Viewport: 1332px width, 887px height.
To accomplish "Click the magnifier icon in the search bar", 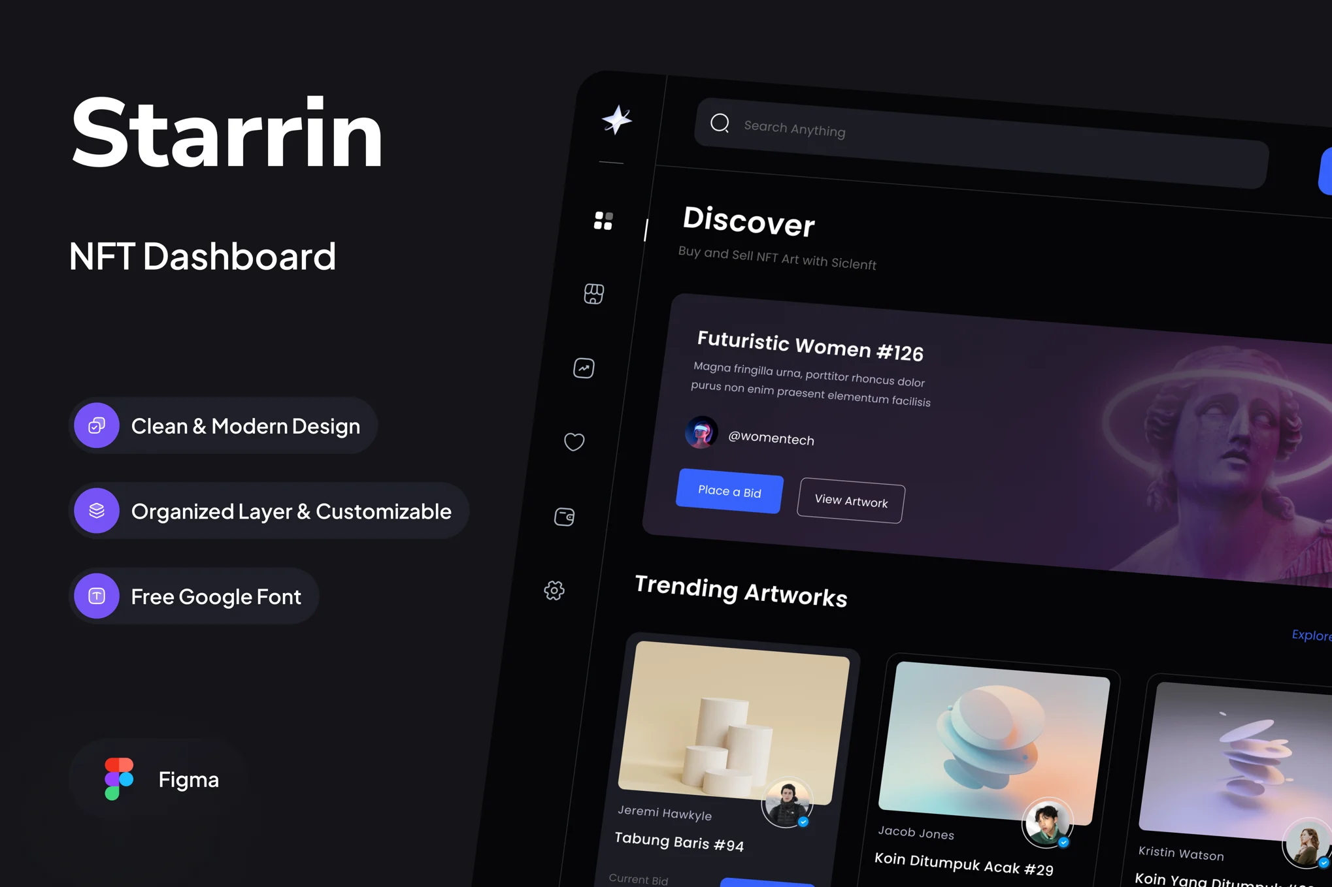I will [720, 123].
